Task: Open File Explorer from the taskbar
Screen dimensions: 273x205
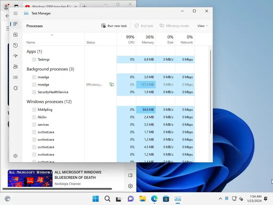Action: (142, 199)
